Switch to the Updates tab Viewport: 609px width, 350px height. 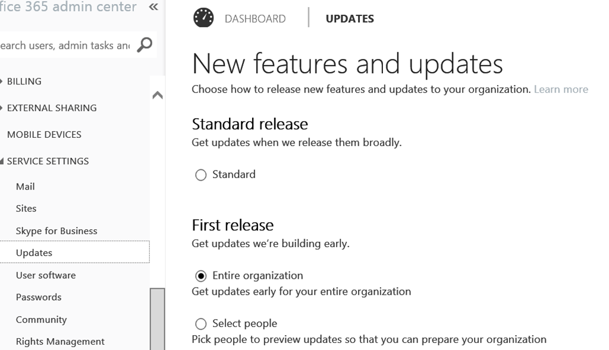350,19
